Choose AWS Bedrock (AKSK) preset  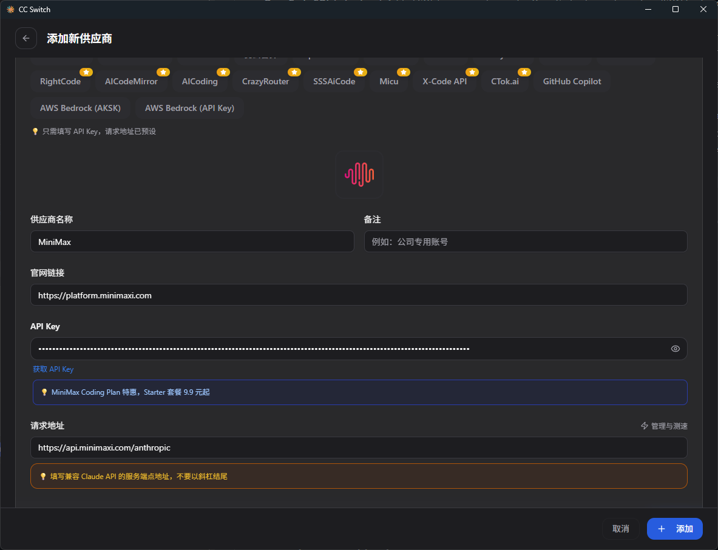pyautogui.click(x=81, y=108)
